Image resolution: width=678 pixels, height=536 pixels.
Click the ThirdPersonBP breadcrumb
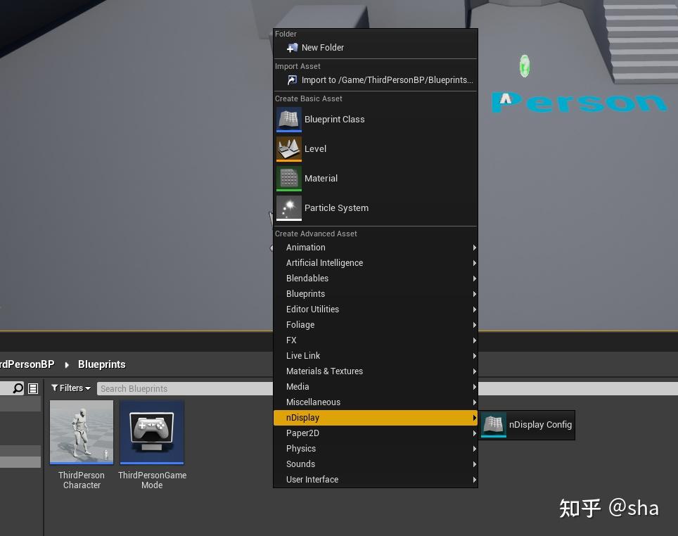pyautogui.click(x=27, y=364)
